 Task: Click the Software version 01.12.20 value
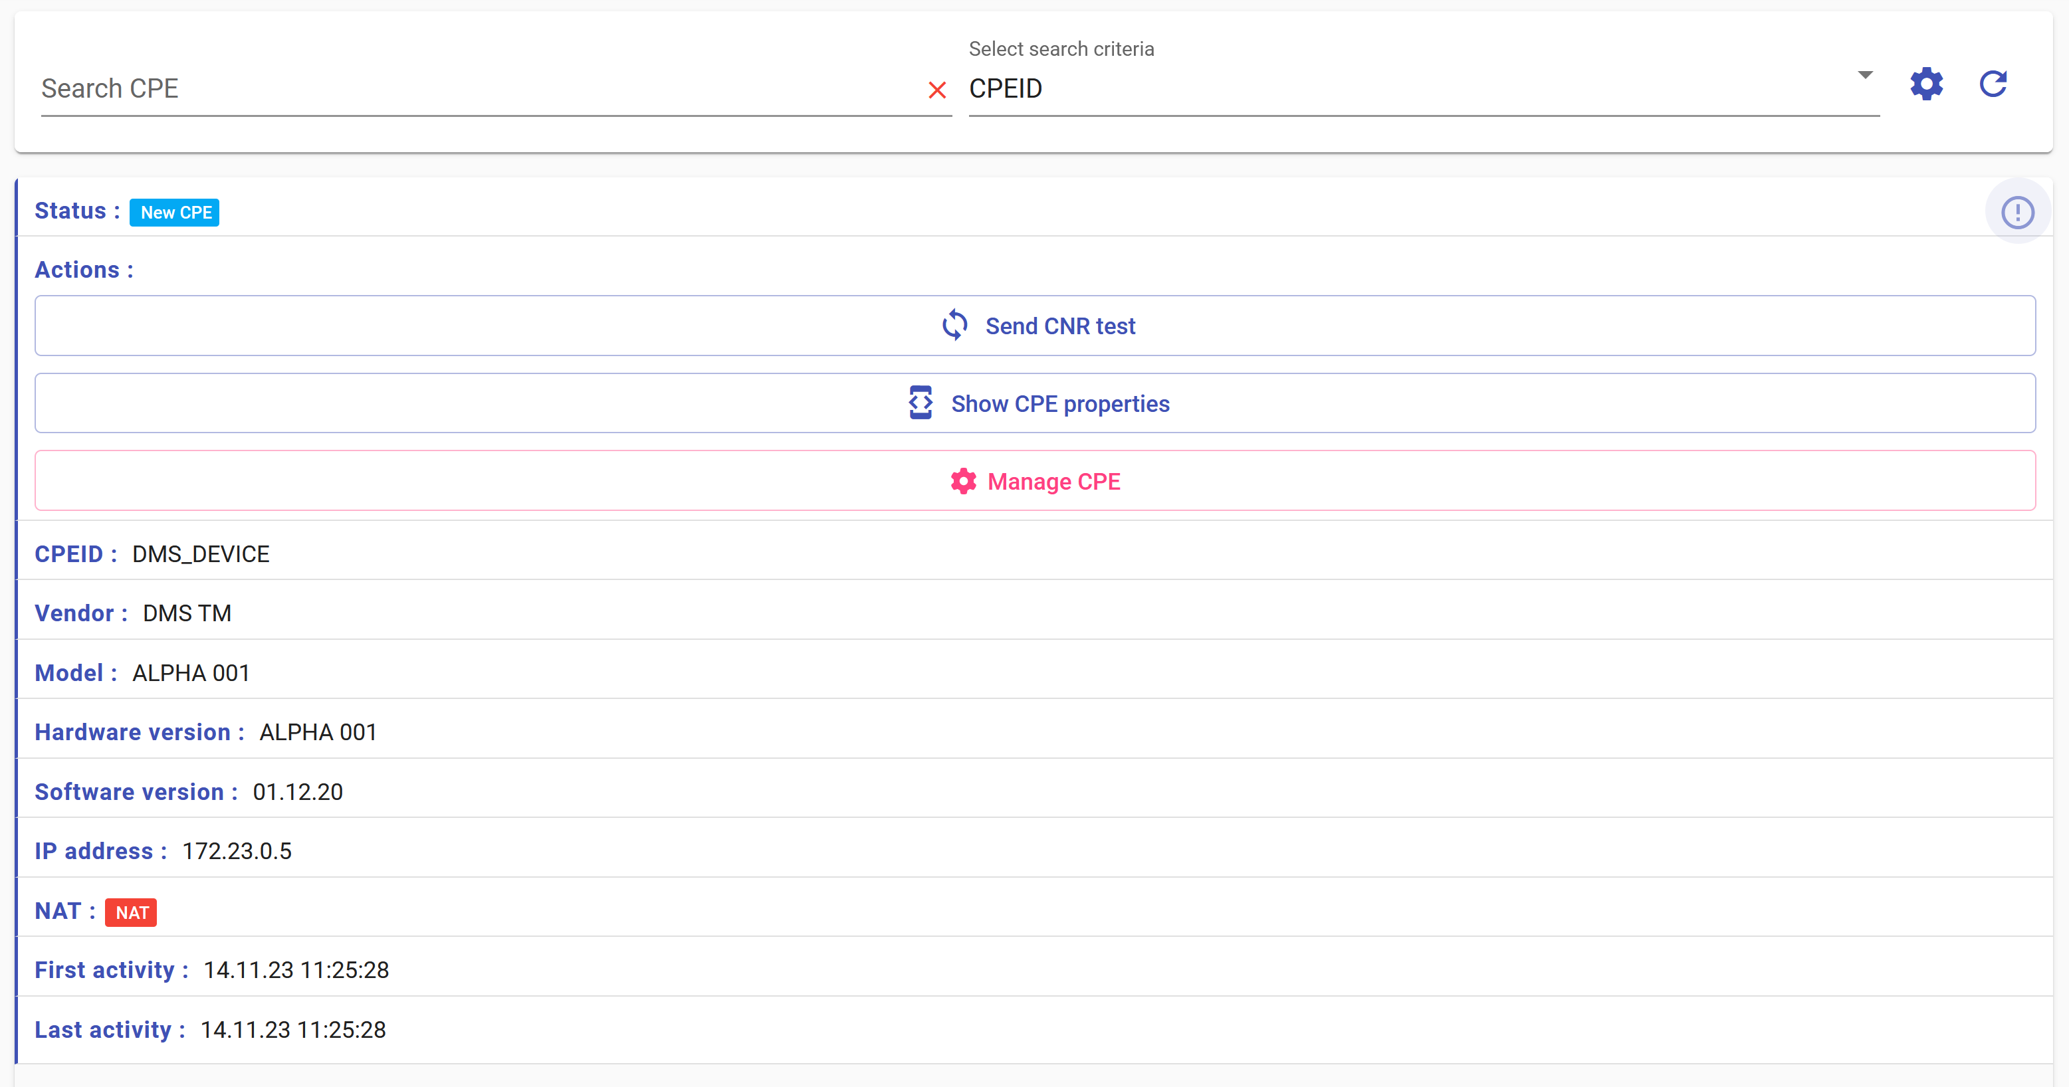coord(298,791)
